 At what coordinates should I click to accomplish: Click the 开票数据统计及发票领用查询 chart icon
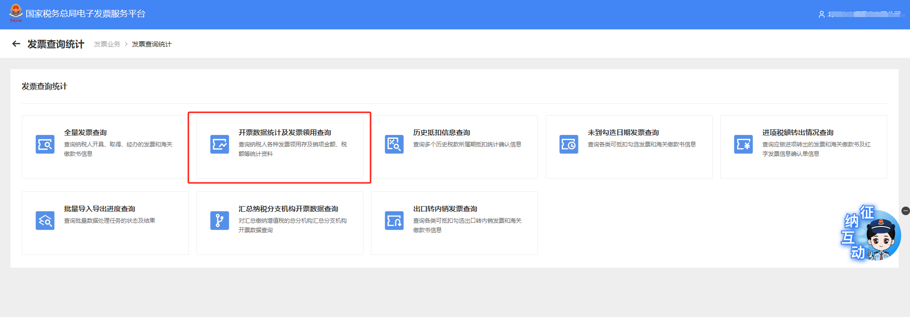[x=220, y=145]
